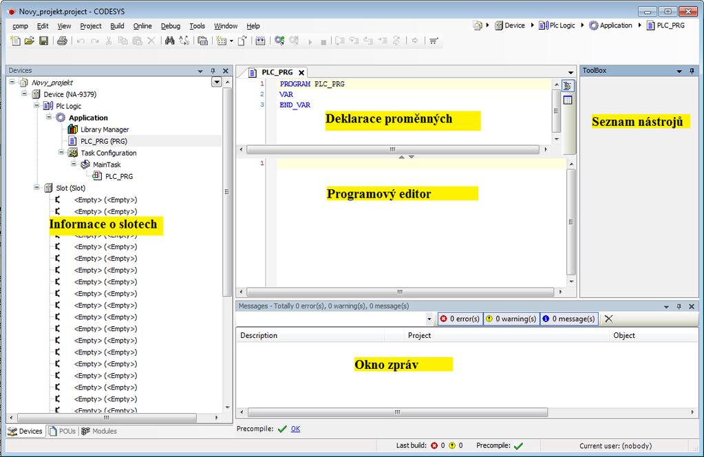Pin the Messages panel with pushpin
Viewport: 704px width, 457px height.
(x=679, y=306)
